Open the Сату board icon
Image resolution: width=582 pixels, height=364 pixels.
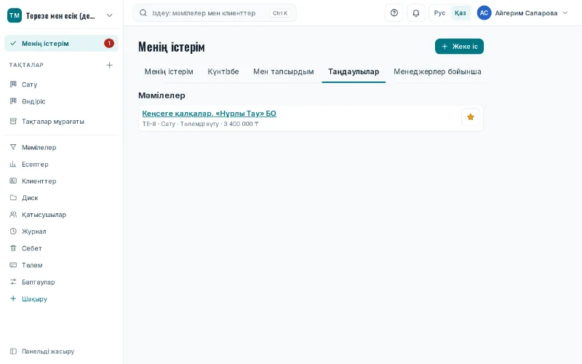13,84
